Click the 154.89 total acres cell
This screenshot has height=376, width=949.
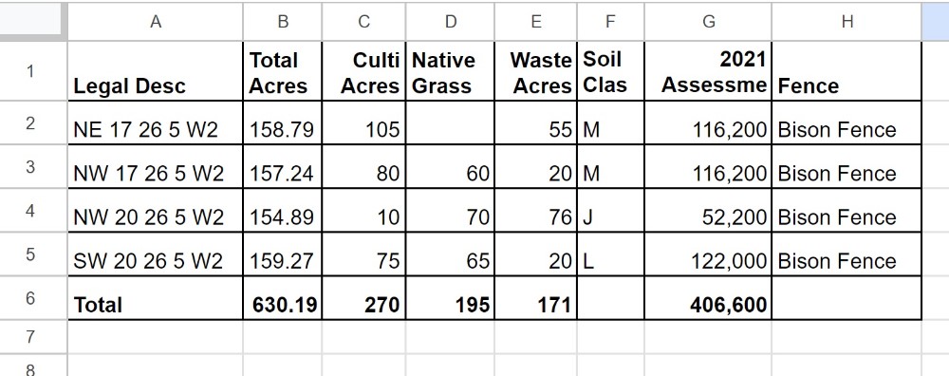point(283,210)
